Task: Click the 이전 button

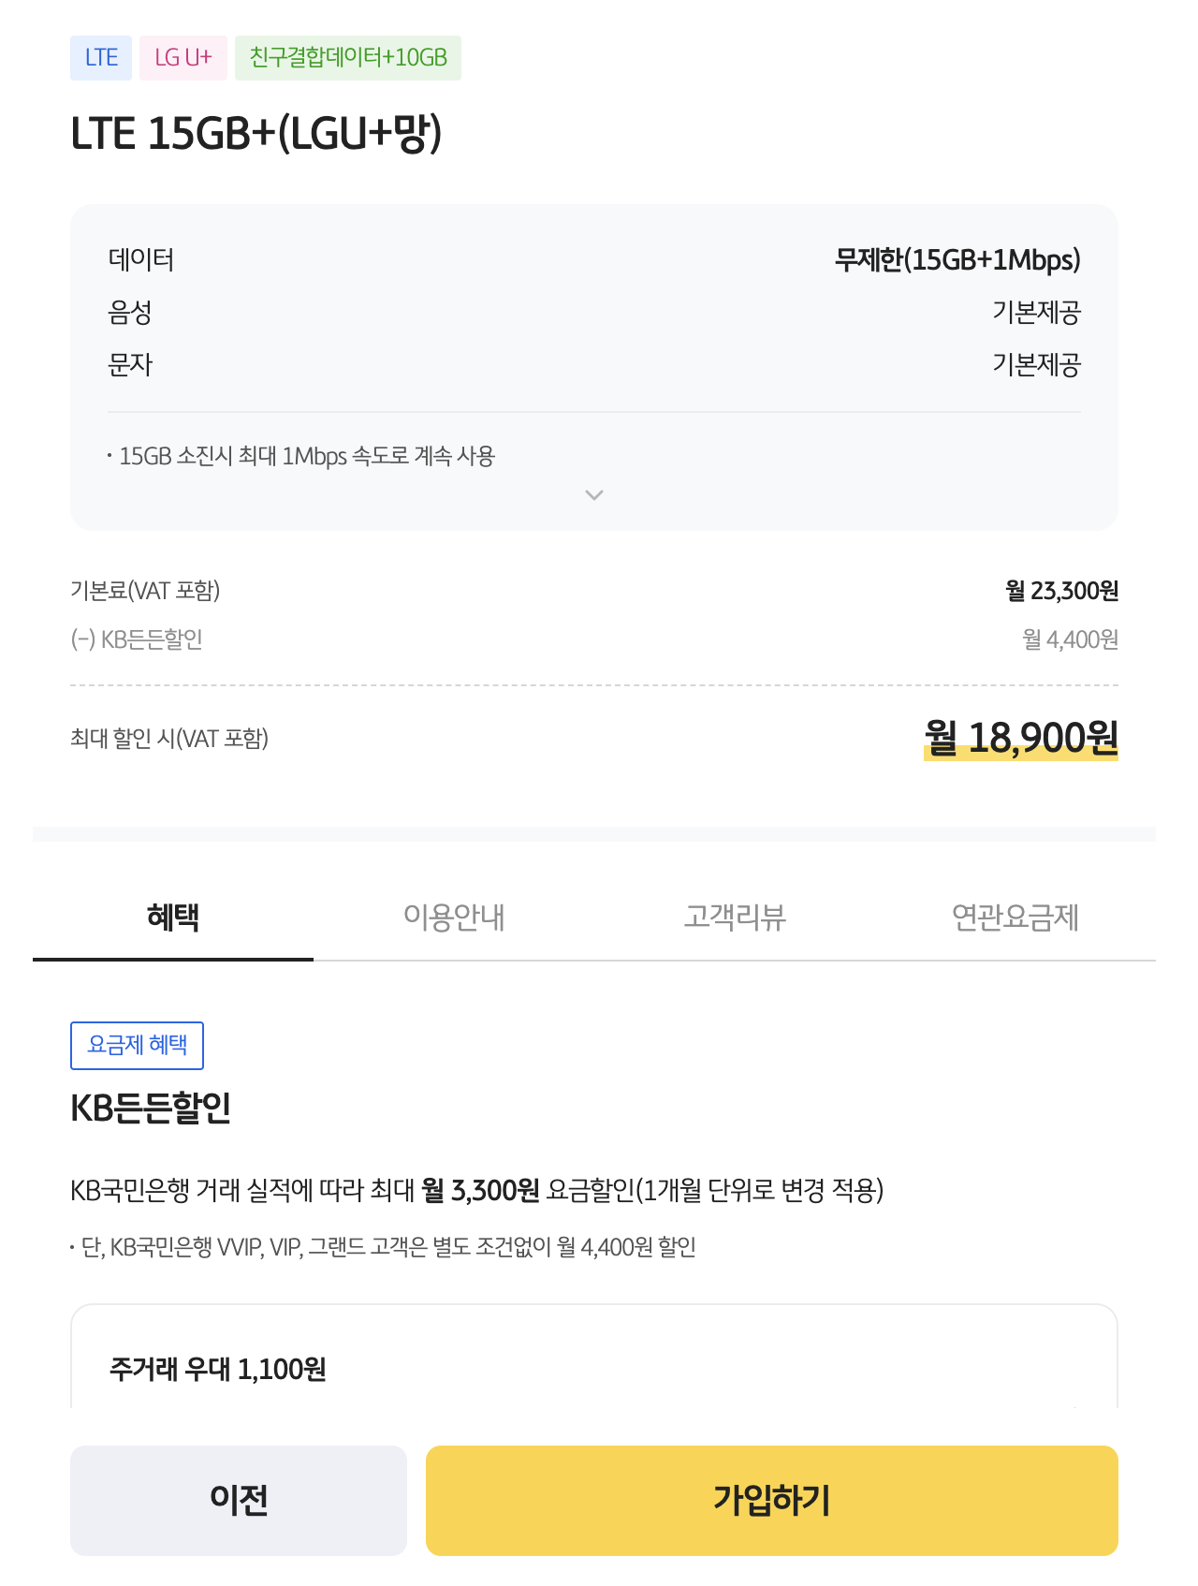Action: (239, 1500)
